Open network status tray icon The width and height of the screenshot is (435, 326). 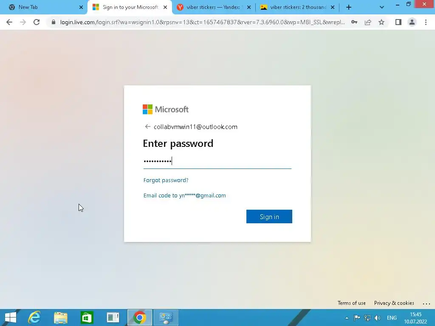(x=367, y=318)
